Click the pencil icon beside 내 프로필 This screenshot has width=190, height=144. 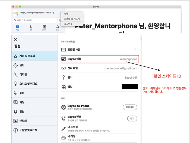[x=64, y=128]
